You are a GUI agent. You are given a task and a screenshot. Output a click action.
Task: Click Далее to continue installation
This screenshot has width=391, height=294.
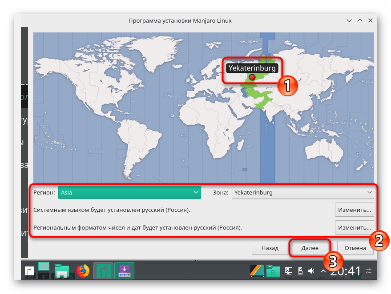click(310, 248)
